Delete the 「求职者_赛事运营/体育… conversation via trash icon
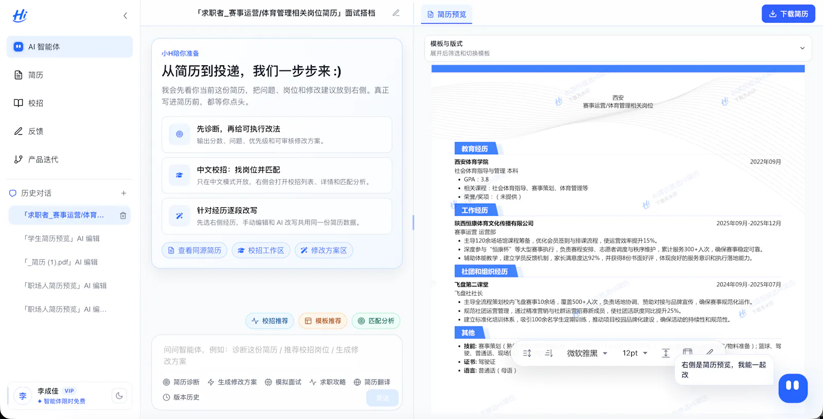This screenshot has width=823, height=419. point(123,215)
